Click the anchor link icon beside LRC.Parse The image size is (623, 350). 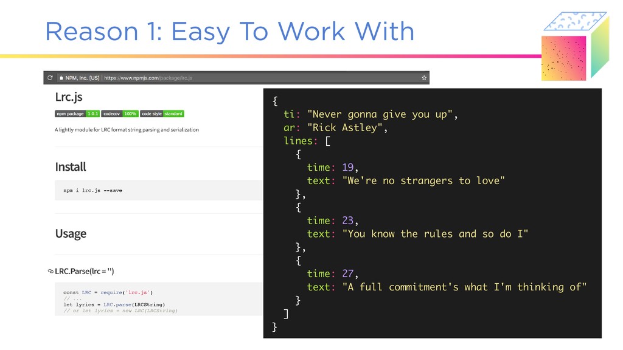(50, 272)
